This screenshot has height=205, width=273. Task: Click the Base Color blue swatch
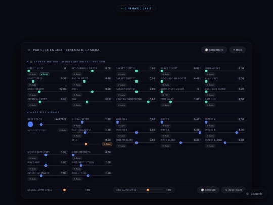pos(30,125)
